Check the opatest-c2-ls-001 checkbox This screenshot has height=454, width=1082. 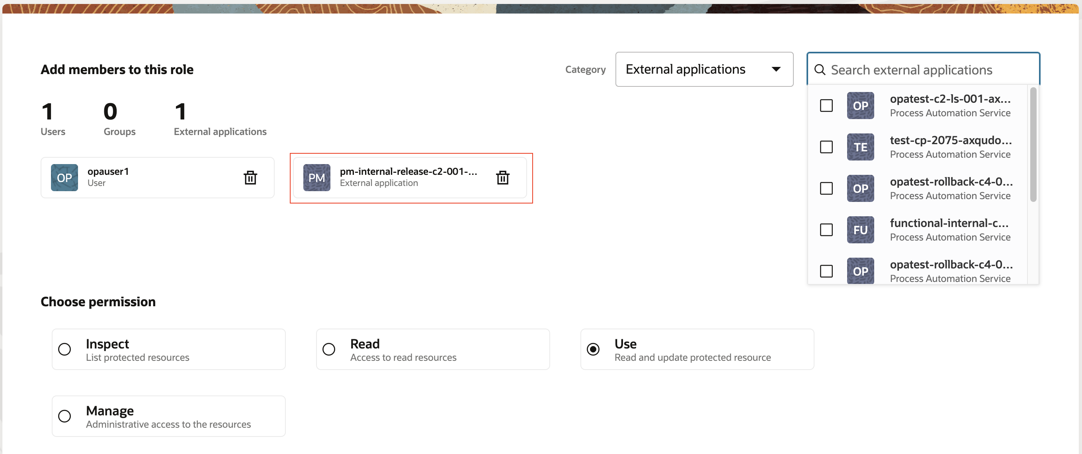[826, 106]
